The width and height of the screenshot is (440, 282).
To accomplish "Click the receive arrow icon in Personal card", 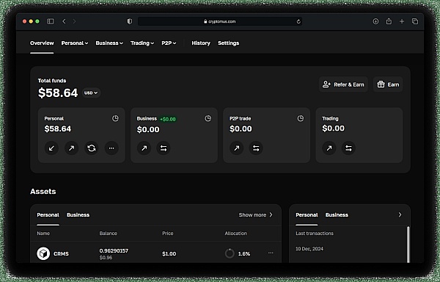I will [x=51, y=148].
